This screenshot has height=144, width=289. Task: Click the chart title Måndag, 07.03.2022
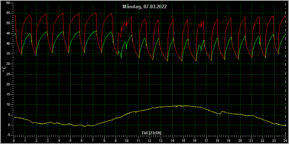pos(145,7)
